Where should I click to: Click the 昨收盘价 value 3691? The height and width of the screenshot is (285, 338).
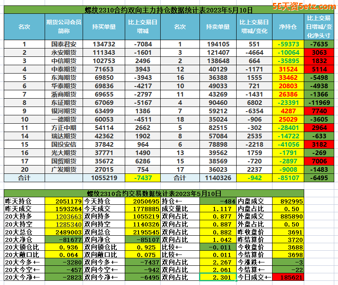[288, 232]
